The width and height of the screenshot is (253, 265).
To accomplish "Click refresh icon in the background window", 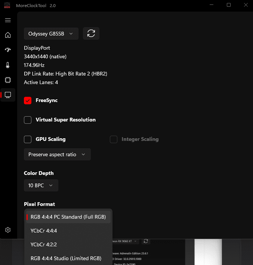I will click(146, 241).
